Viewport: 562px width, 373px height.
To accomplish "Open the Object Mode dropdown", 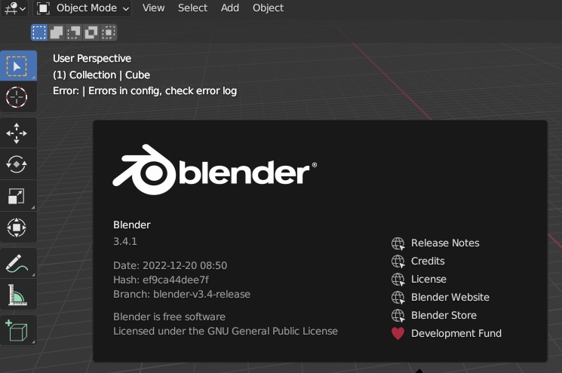I will (x=82, y=8).
